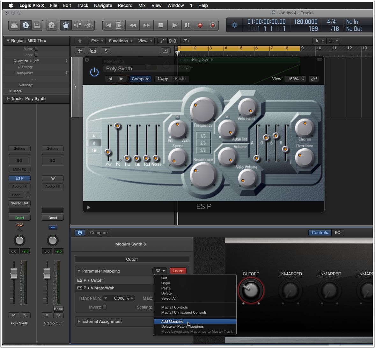375x348 pixels.
Task: Toggle region Loop checkbox
Action: coord(36,55)
